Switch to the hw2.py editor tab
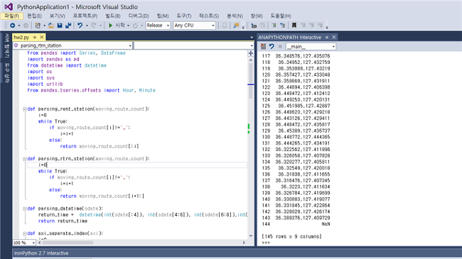Image resolution: width=462 pixels, height=259 pixels. tap(21, 38)
